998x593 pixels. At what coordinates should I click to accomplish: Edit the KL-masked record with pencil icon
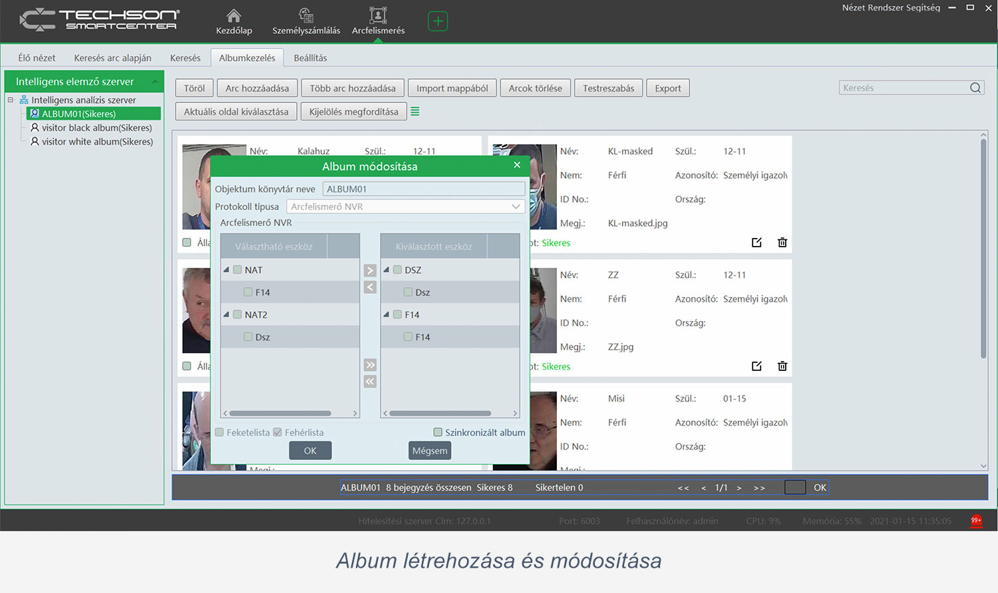756,243
